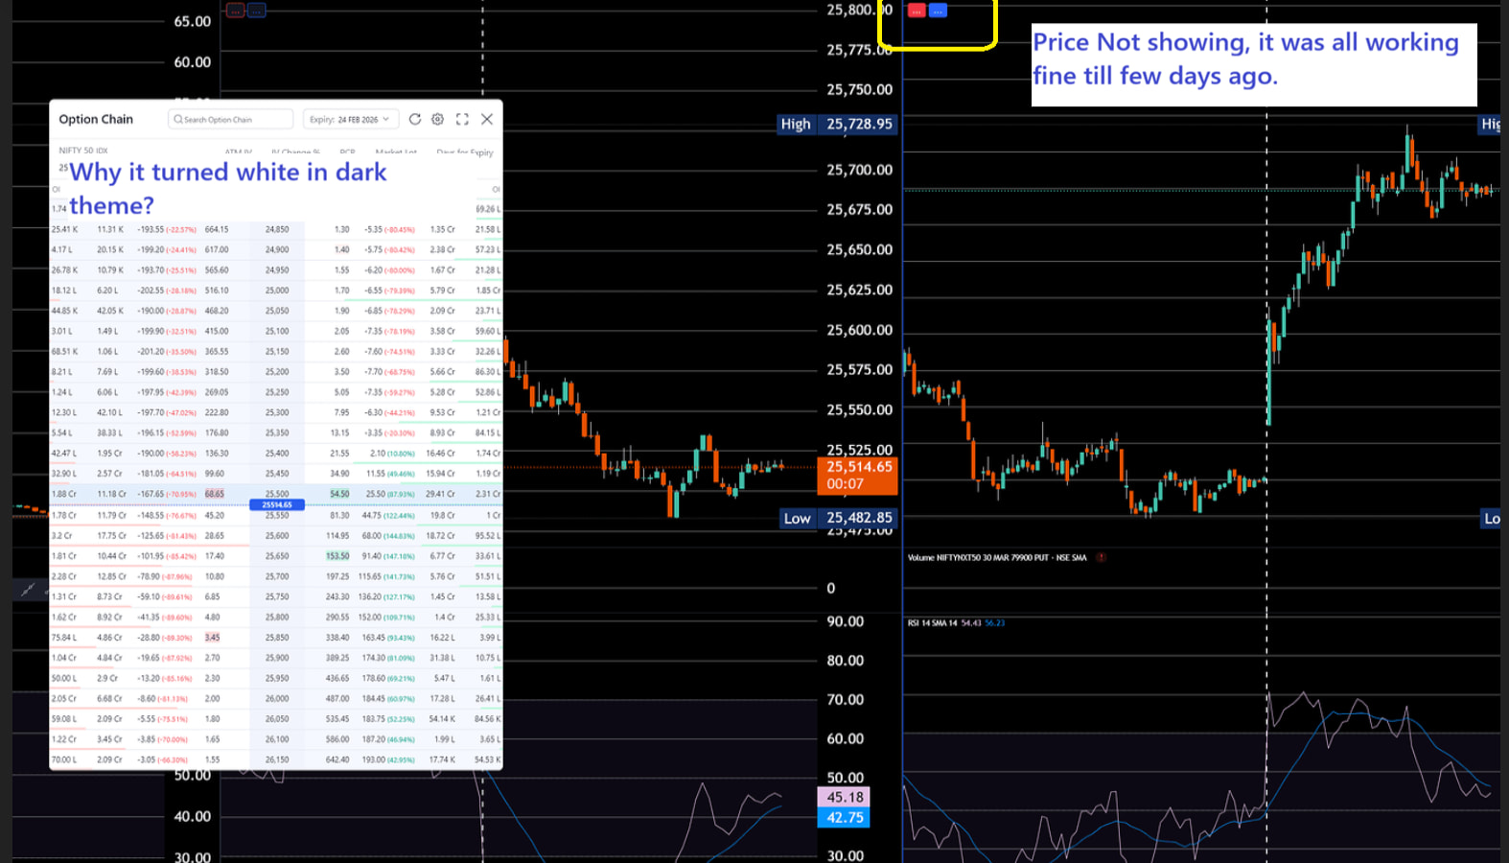Click red sell button on left chart
Screen dimensions: 1509x863
[x=235, y=11]
